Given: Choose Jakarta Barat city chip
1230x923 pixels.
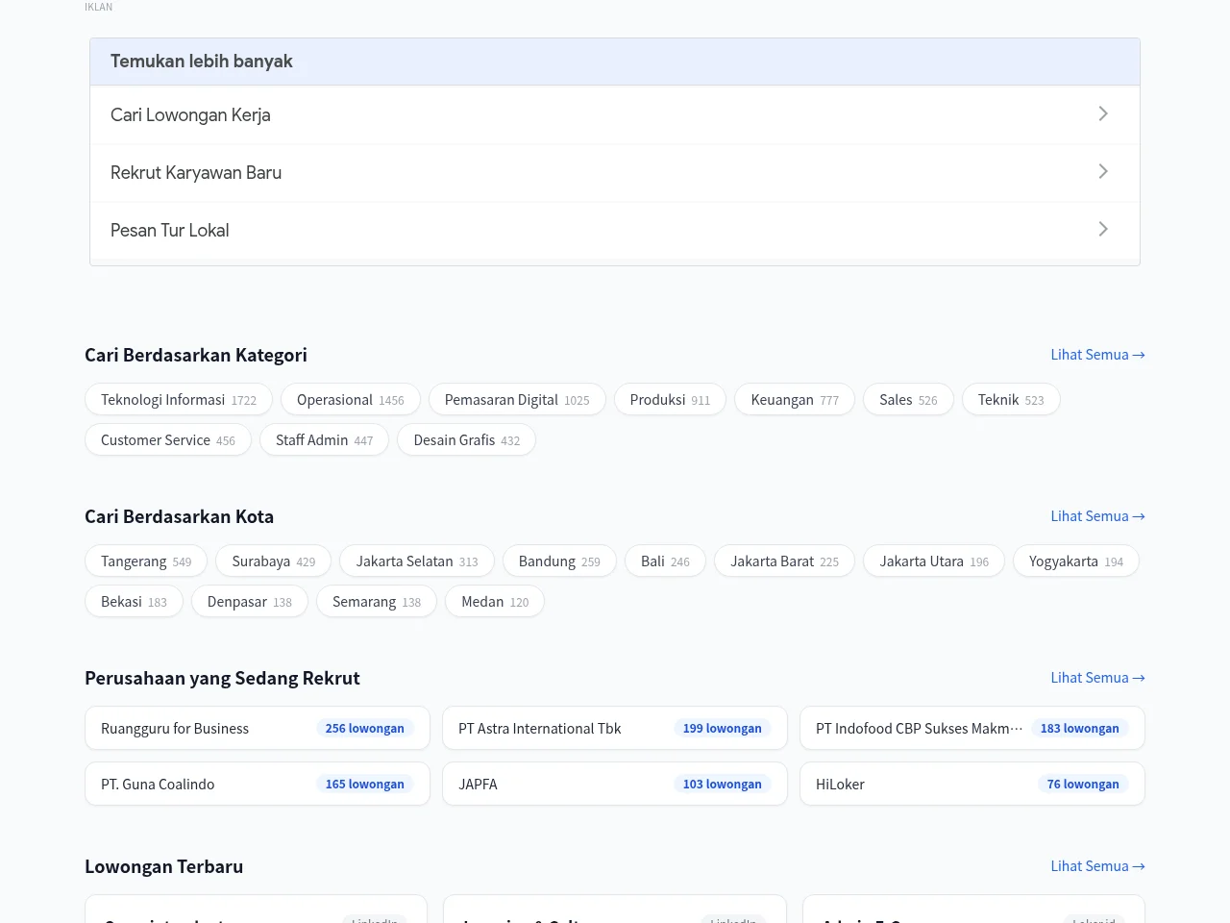Looking at the screenshot, I should click(x=784, y=561).
